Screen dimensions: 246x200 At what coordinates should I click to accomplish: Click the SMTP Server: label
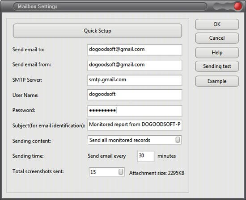pos(27,80)
